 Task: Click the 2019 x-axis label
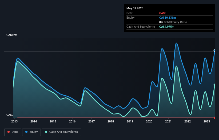[x=130, y=121]
